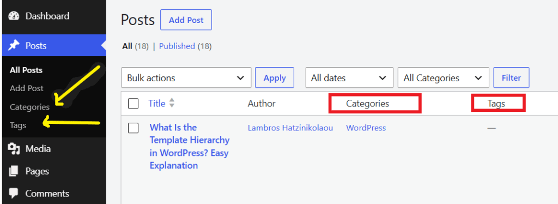Filter by author Lambros Hatzinikolaou
Screen dimensions: 558x204
pos(290,128)
